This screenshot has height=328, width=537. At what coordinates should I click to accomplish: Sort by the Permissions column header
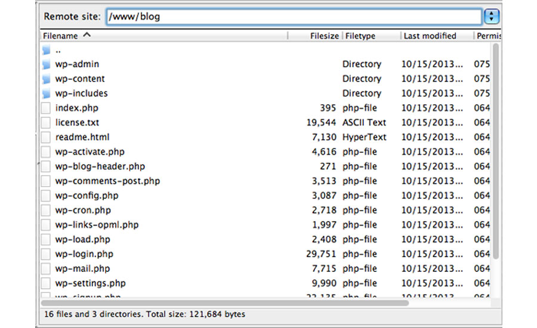(487, 36)
